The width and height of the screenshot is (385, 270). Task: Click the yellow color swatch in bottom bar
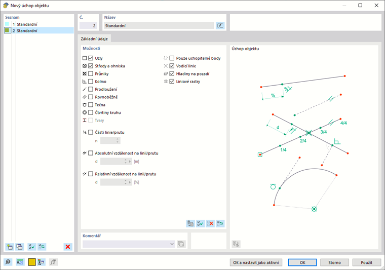(32, 262)
